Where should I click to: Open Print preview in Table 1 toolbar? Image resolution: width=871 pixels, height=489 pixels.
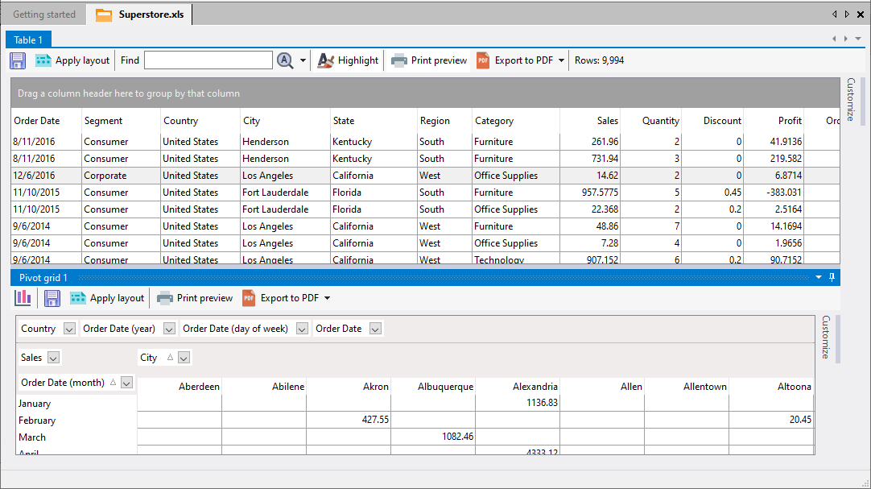click(429, 60)
